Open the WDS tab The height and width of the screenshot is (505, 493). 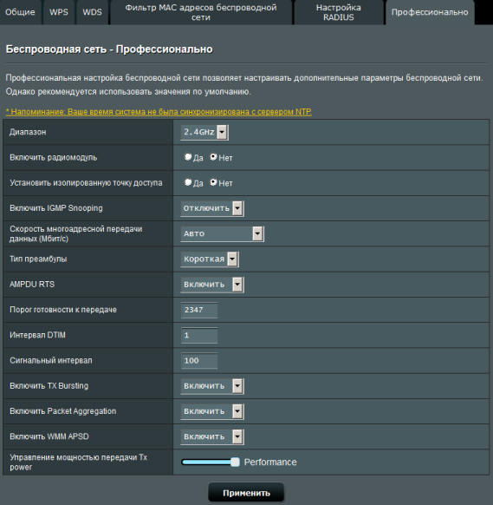pos(93,12)
